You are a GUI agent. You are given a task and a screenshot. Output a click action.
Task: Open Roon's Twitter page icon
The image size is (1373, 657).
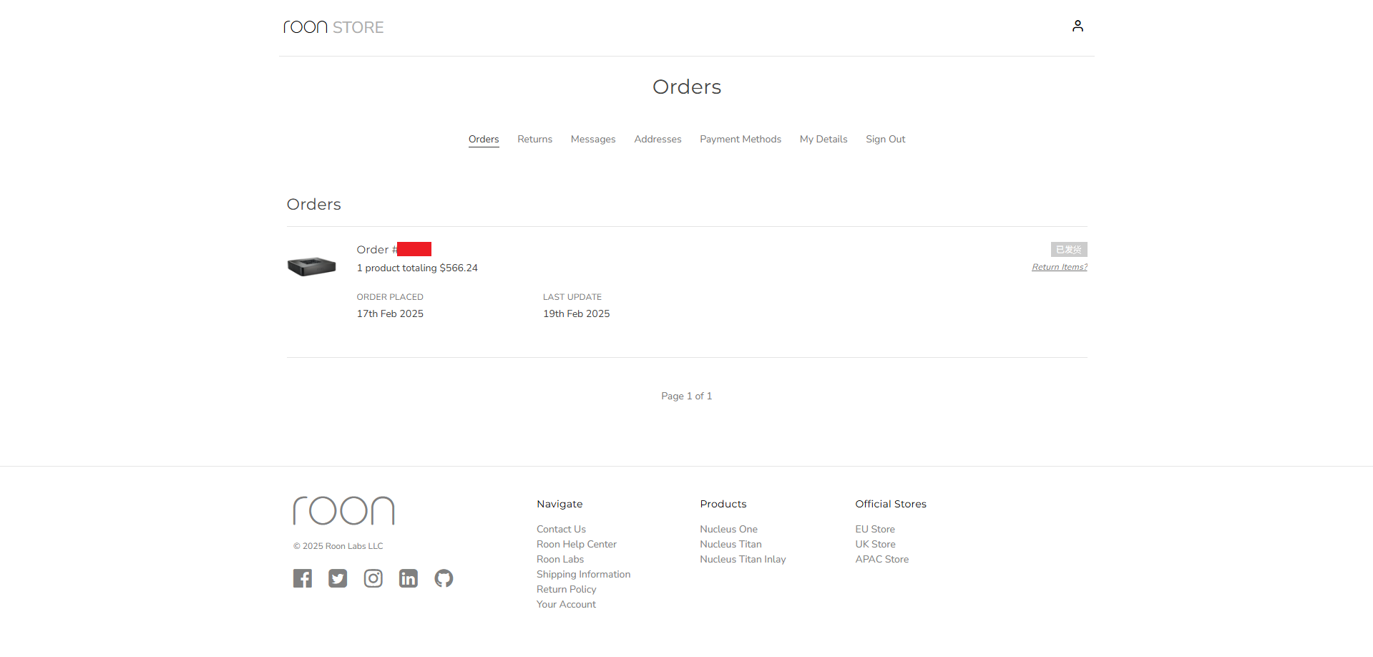tap(338, 578)
